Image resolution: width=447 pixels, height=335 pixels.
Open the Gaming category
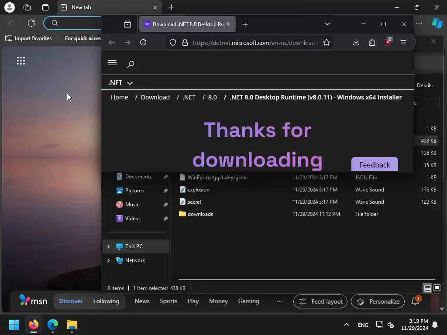point(248,301)
